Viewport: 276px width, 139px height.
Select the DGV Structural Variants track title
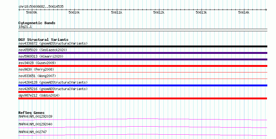click(43, 40)
